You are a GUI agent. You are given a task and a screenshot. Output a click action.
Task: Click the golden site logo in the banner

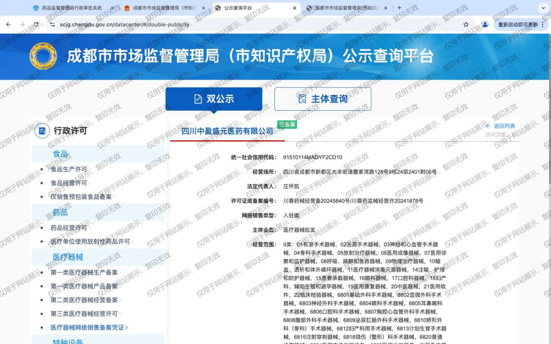click(x=43, y=56)
